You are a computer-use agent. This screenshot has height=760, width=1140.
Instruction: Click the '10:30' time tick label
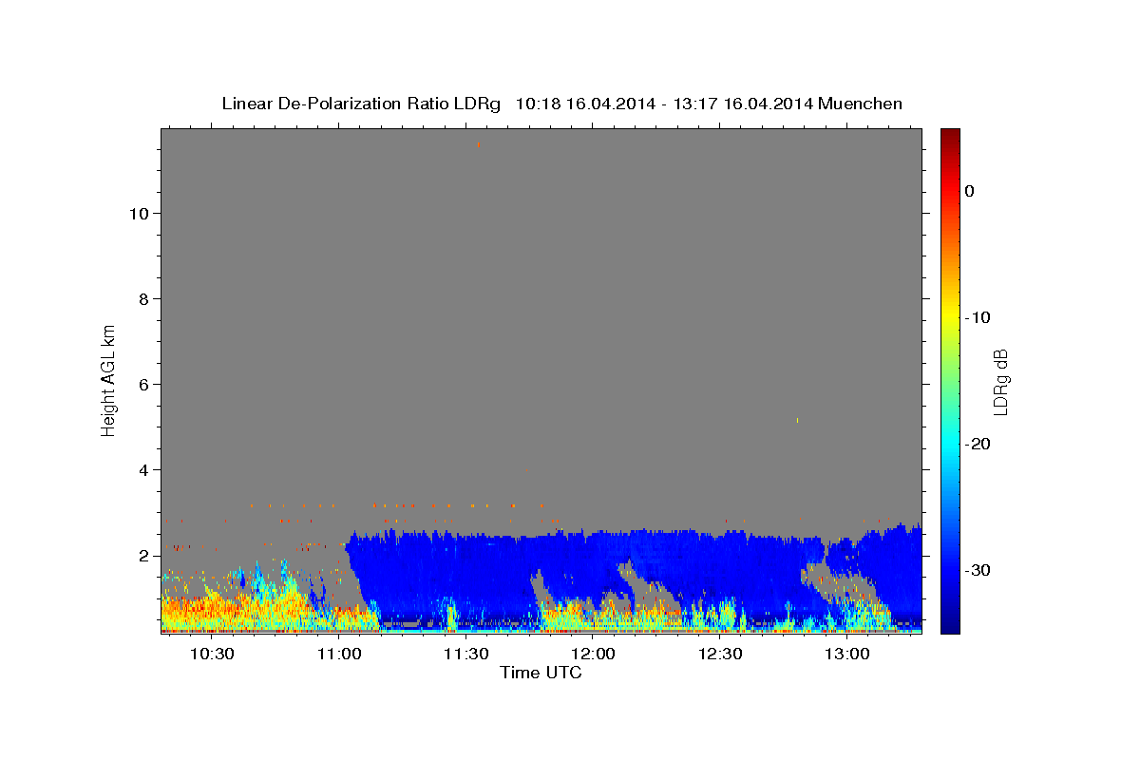(x=212, y=654)
